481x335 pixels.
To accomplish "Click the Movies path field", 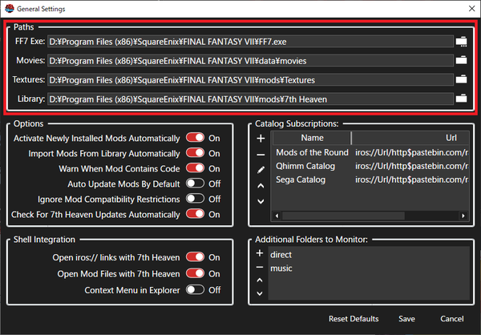I will point(250,61).
